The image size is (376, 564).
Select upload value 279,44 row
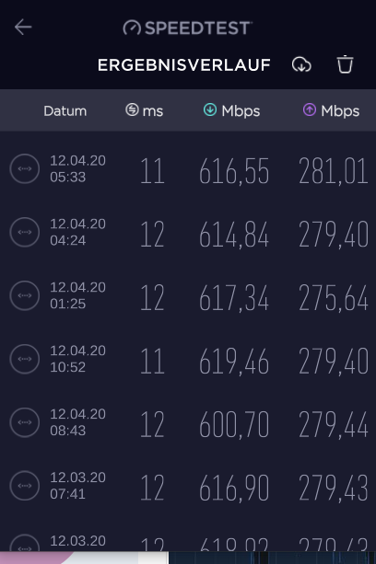188,422
